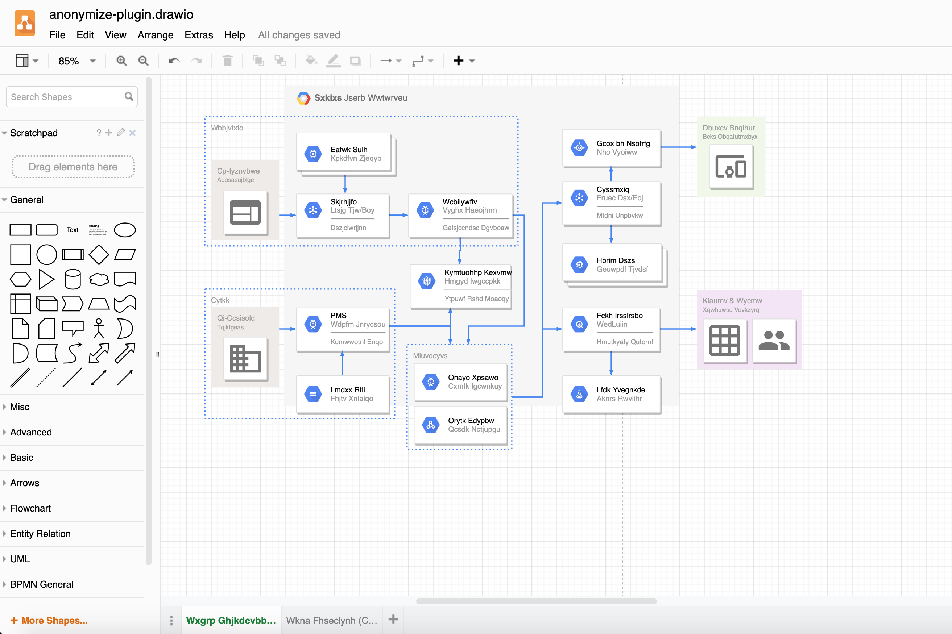Click the delete/trash icon in toolbar
Image resolution: width=952 pixels, height=634 pixels.
click(228, 59)
